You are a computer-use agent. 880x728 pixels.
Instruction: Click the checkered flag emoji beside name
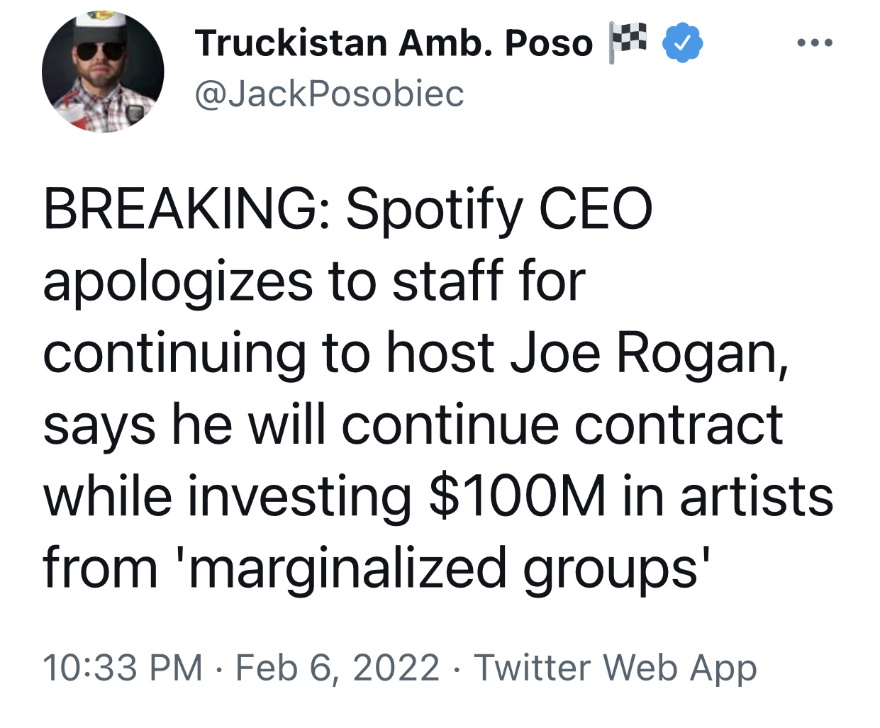628,42
